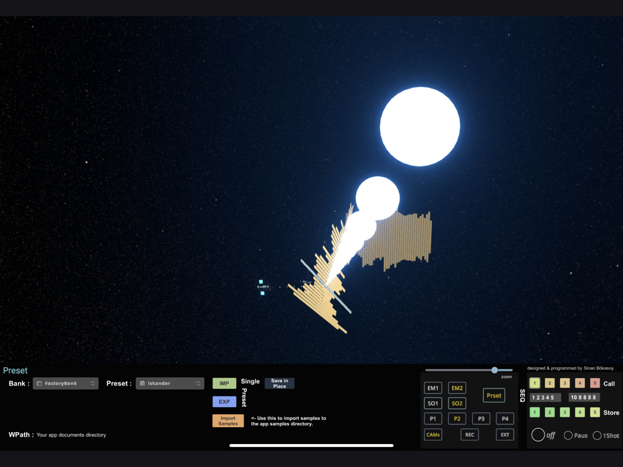Switch to the P2 page

[457, 418]
